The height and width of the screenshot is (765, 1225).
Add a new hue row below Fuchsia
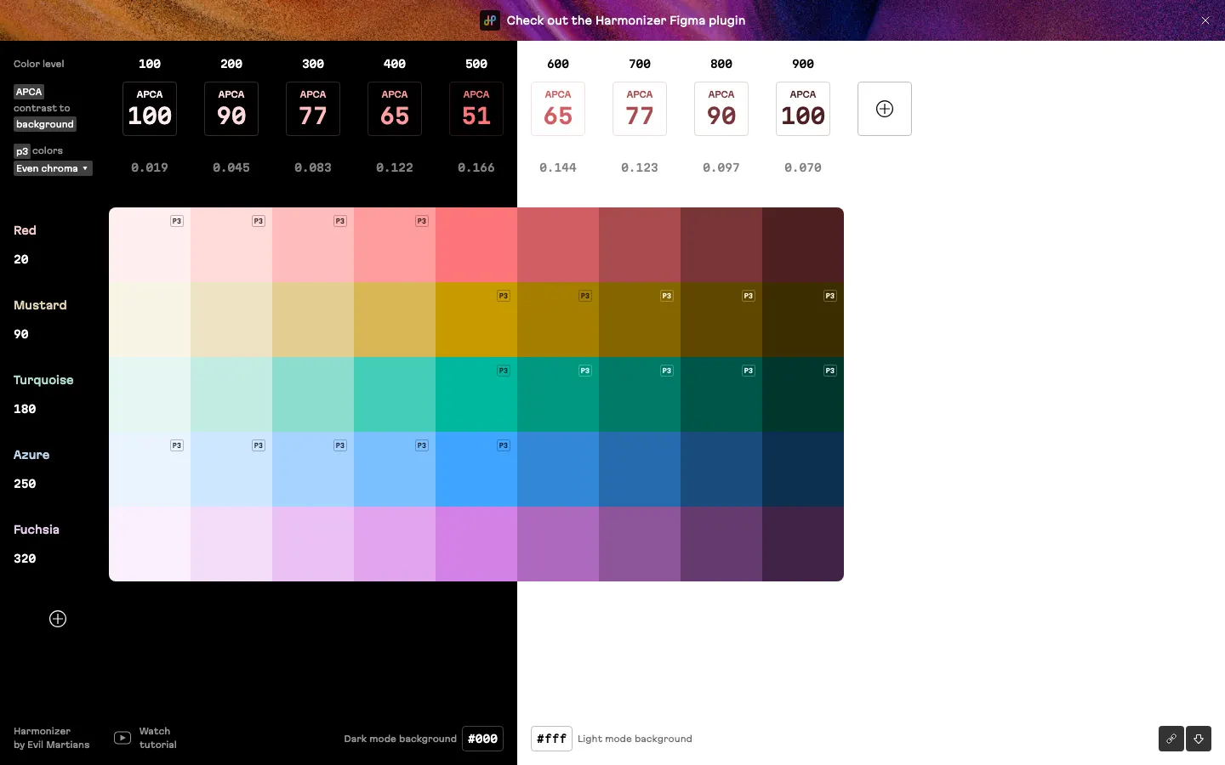(x=58, y=619)
